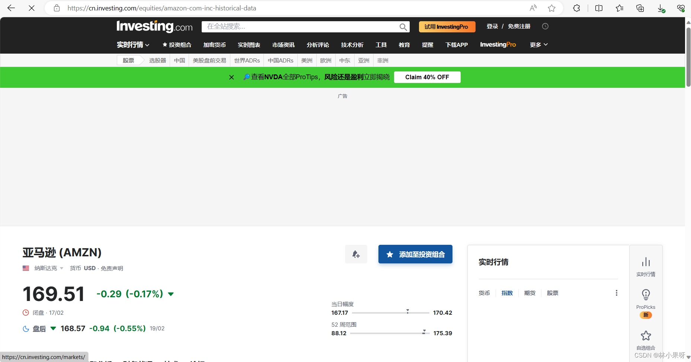Image resolution: width=691 pixels, height=362 pixels.
Task: Click the US flag icon
Action: coord(26,268)
